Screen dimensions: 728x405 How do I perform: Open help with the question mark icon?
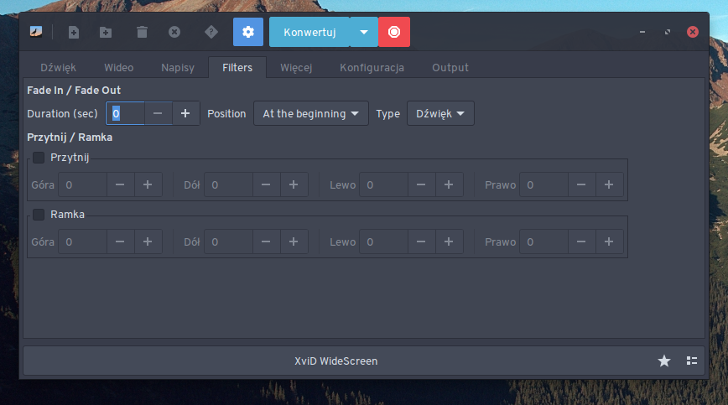tap(211, 32)
